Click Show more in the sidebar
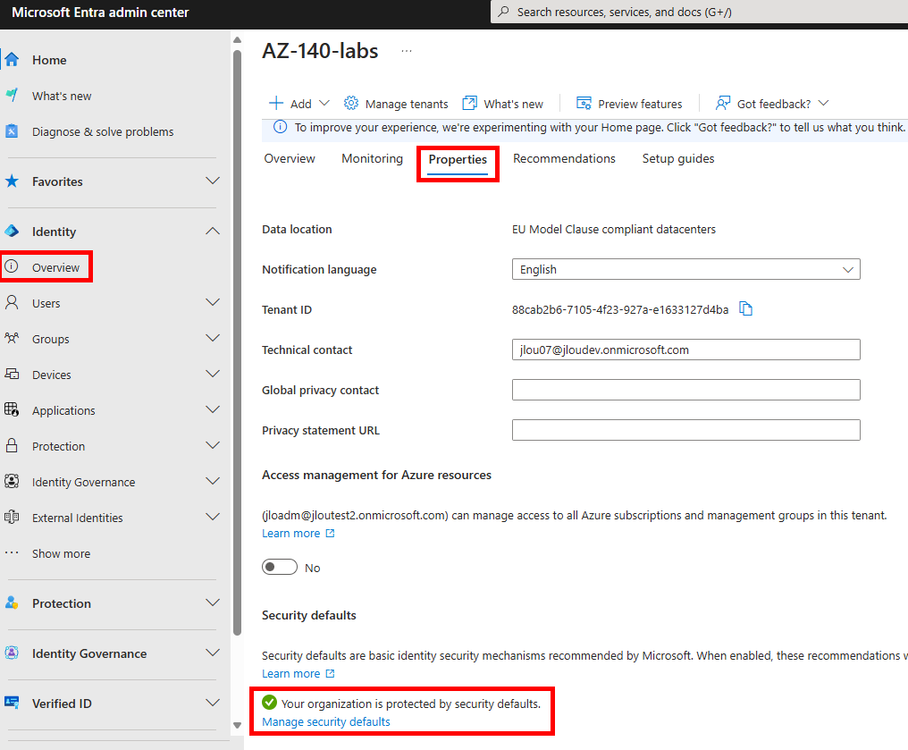This screenshot has height=750, width=908. [x=62, y=553]
